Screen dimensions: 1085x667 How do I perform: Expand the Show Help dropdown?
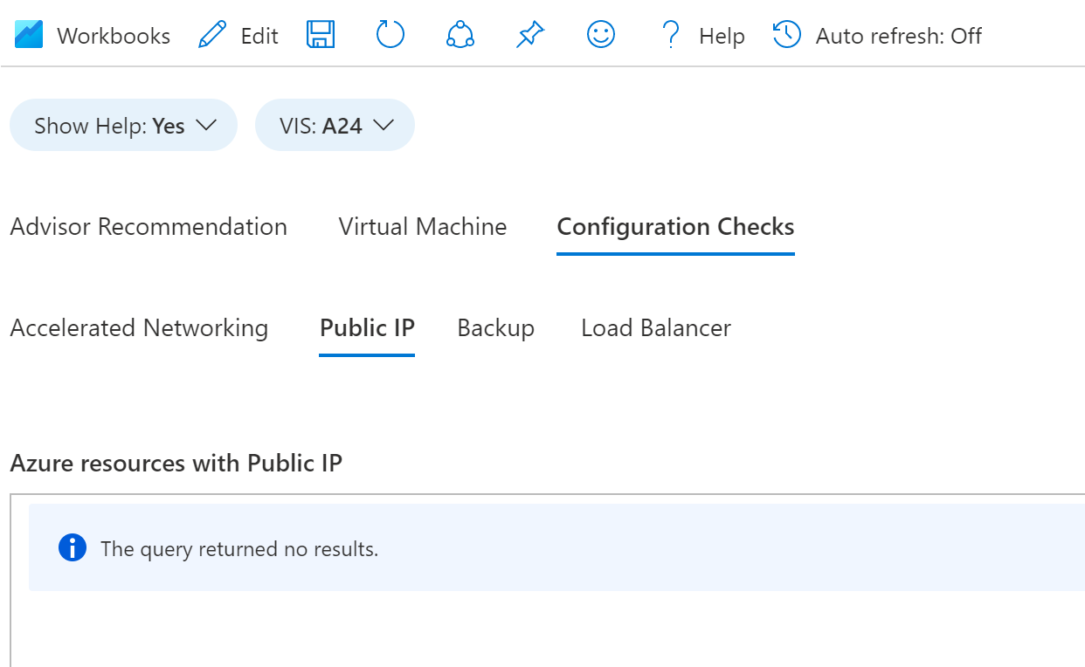[123, 125]
